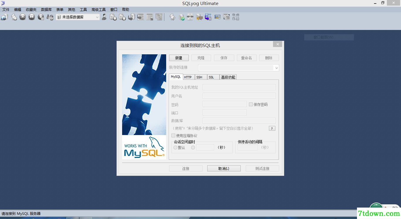Screen dimensions: 401x219
Task: Click the 克隆 button
Action: [x=201, y=58]
